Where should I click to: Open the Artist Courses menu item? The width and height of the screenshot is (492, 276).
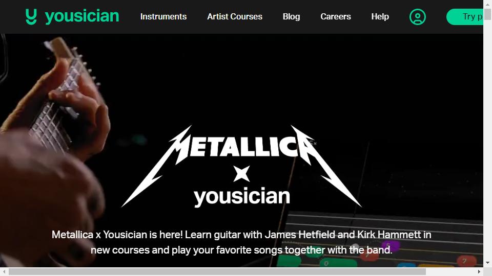pyautogui.click(x=235, y=16)
